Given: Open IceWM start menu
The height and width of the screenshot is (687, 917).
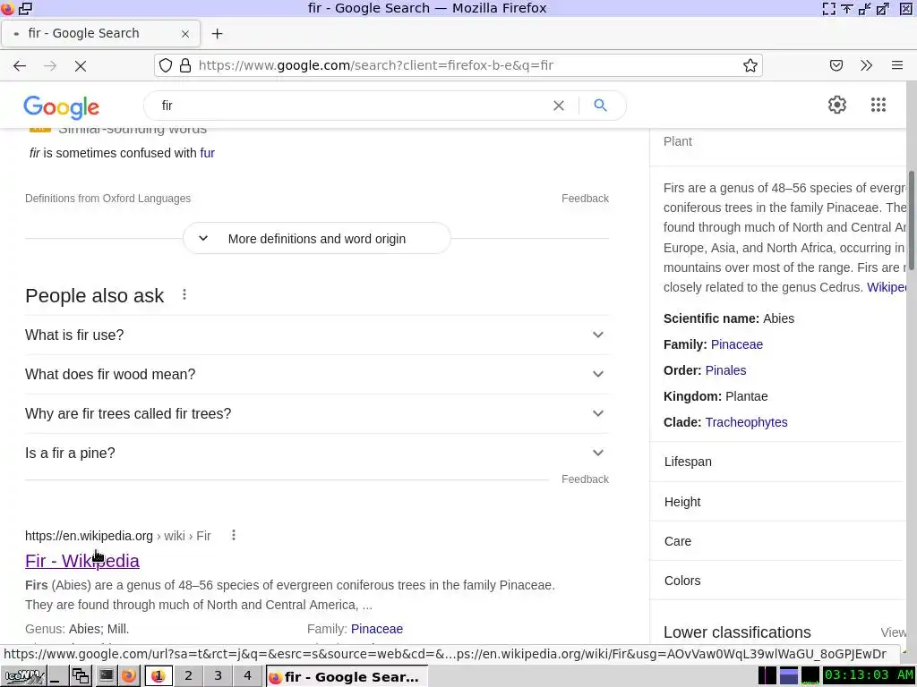Looking at the screenshot, I should coord(22,676).
